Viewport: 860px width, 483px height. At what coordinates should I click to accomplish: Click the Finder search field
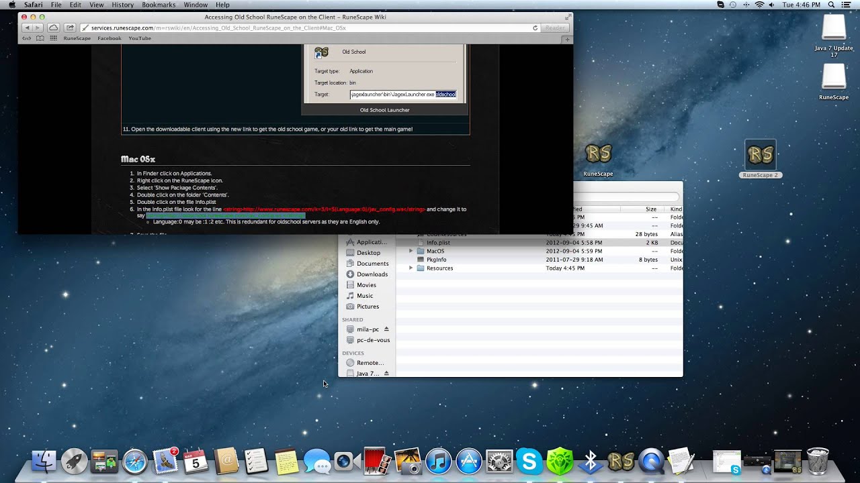[626, 197]
